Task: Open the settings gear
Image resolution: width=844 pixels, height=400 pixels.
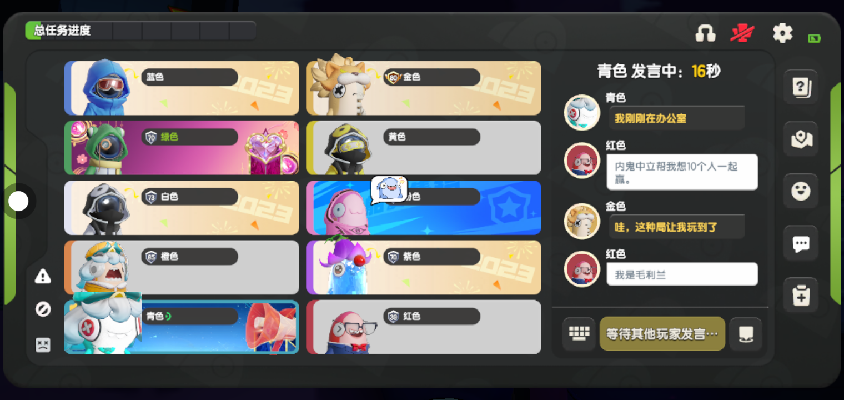Action: point(782,33)
